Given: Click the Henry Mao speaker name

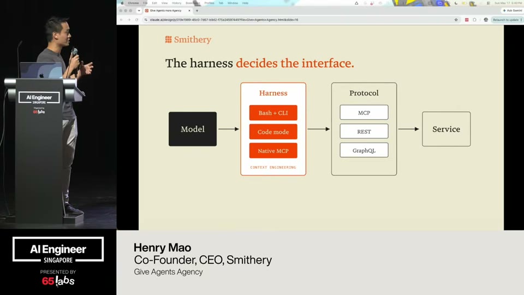Looking at the screenshot, I should [x=163, y=247].
